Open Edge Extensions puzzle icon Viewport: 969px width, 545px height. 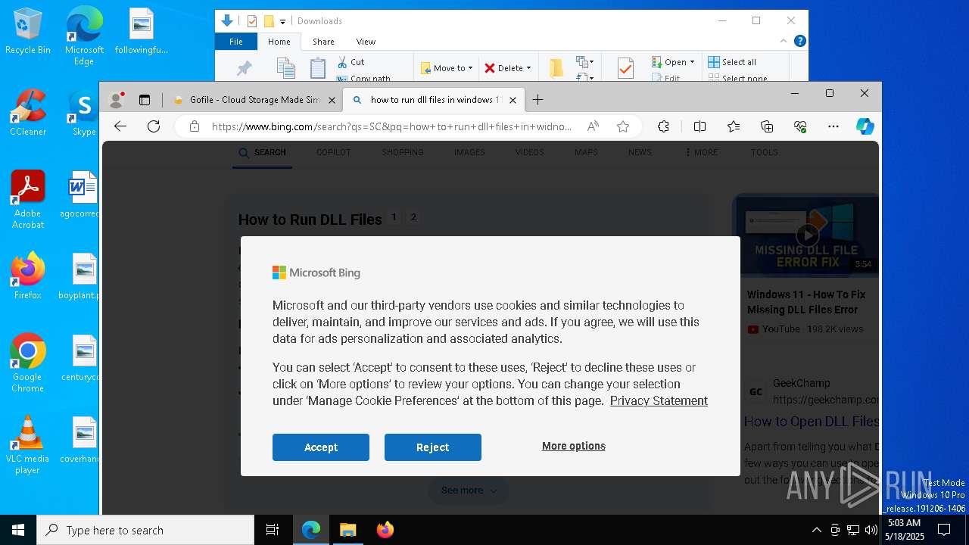663,126
